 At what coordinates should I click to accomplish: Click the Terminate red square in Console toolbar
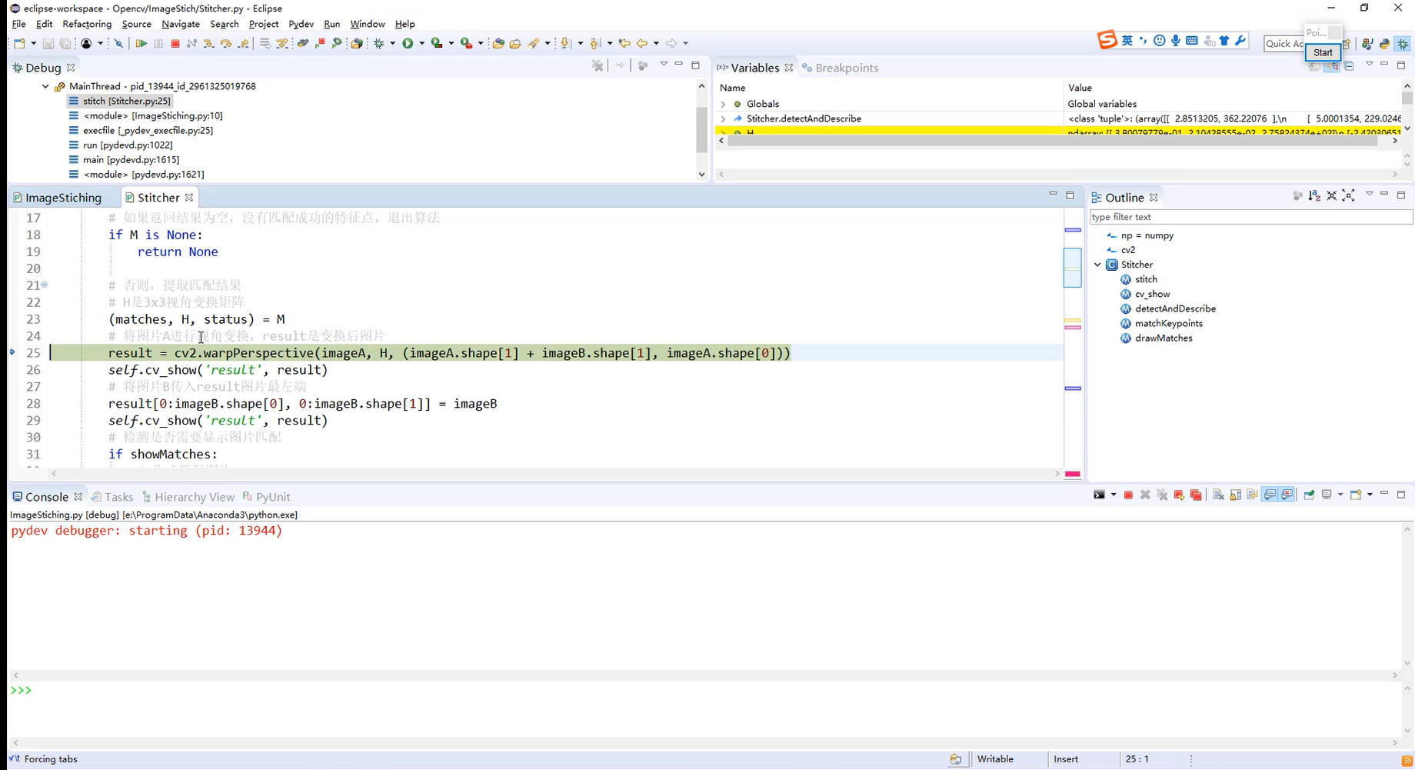[1128, 495]
